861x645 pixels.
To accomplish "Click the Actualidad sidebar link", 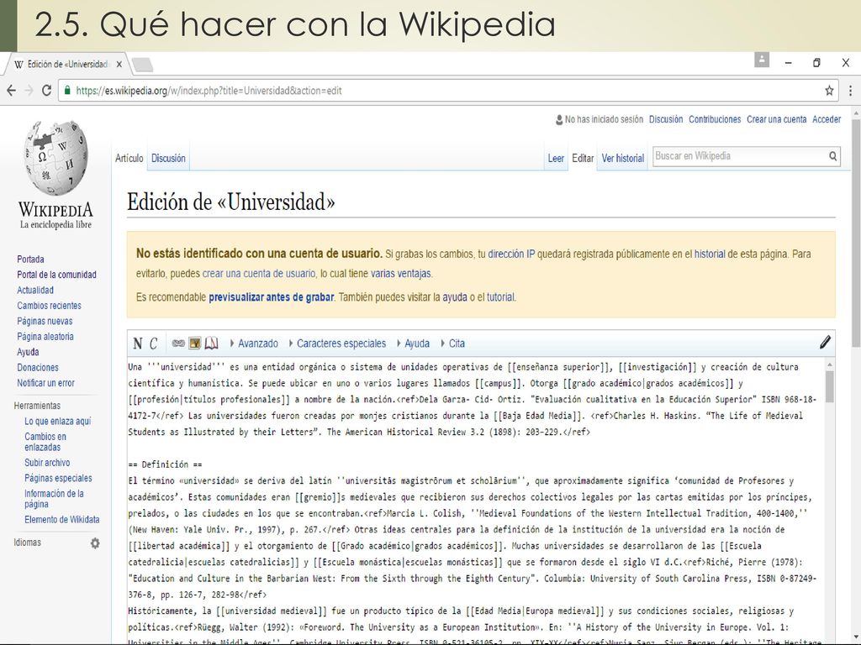I will [x=35, y=290].
